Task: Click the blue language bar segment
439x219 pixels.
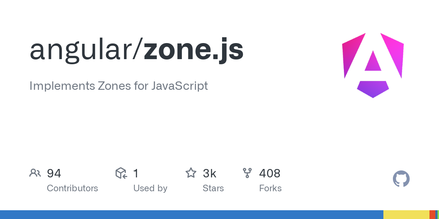Action: point(191,215)
